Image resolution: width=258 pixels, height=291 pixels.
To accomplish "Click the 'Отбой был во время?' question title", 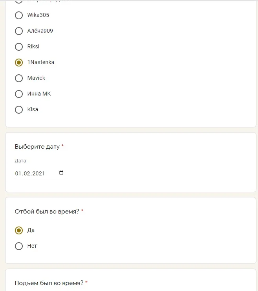I will tap(47, 212).
